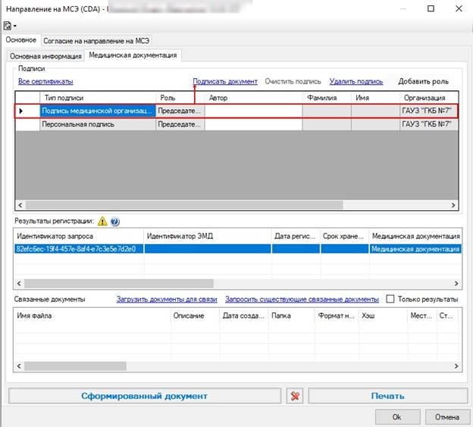Click the signatures grid horizontal scrollbar thumb
The width and height of the screenshot is (473, 427).
click(184, 206)
